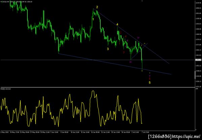Click the 25 Jun 13:00 time label

tap(116, 132)
